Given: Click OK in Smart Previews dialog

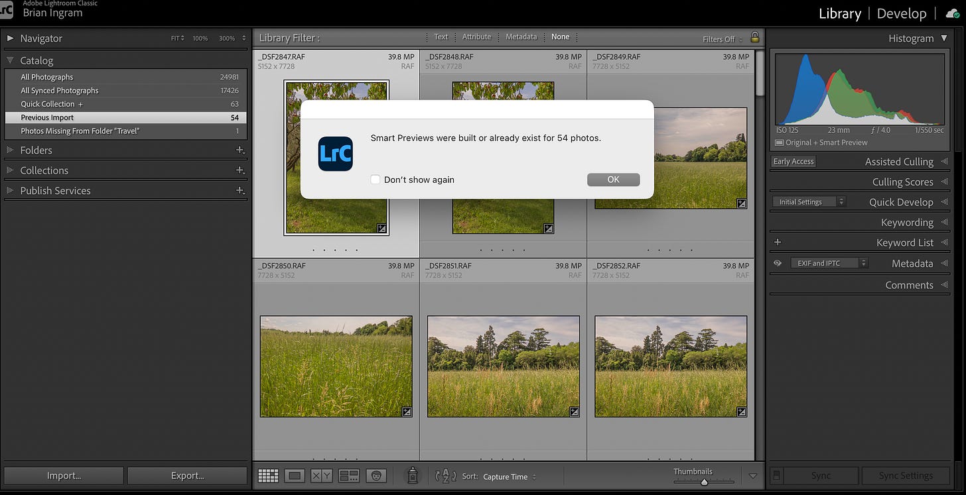Looking at the screenshot, I should pos(613,180).
